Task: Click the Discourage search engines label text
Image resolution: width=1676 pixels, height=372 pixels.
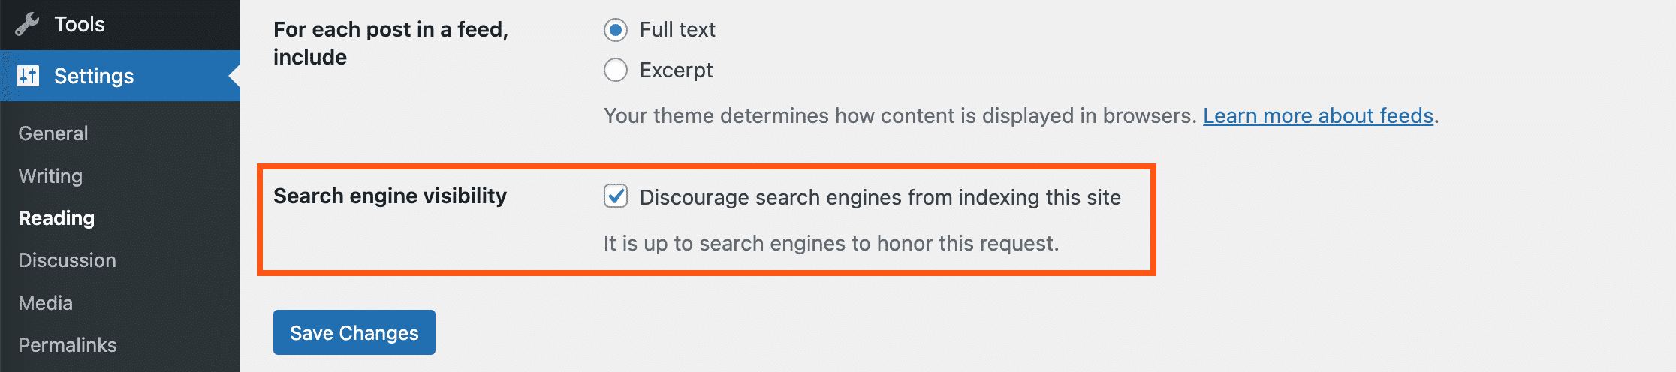Action: coord(880,197)
